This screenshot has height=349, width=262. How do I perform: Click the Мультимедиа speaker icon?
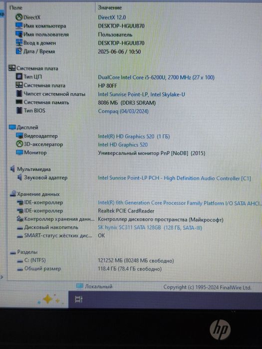point(12,169)
